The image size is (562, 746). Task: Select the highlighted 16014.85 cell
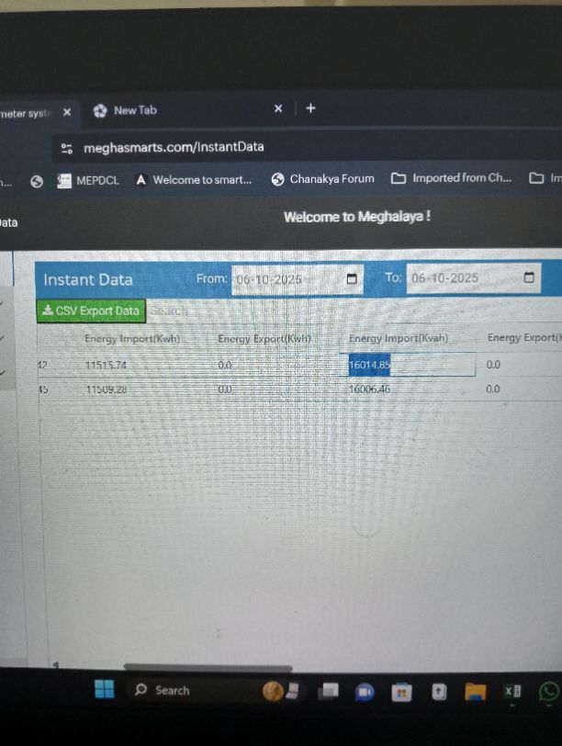(369, 365)
